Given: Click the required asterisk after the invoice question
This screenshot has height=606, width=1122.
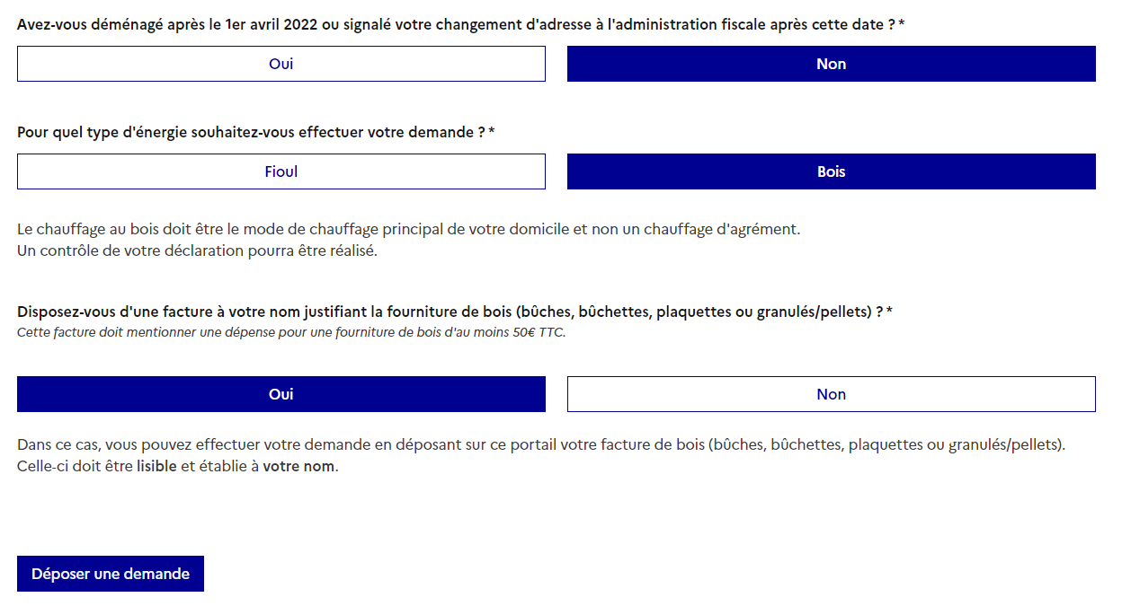Looking at the screenshot, I should pos(889,312).
